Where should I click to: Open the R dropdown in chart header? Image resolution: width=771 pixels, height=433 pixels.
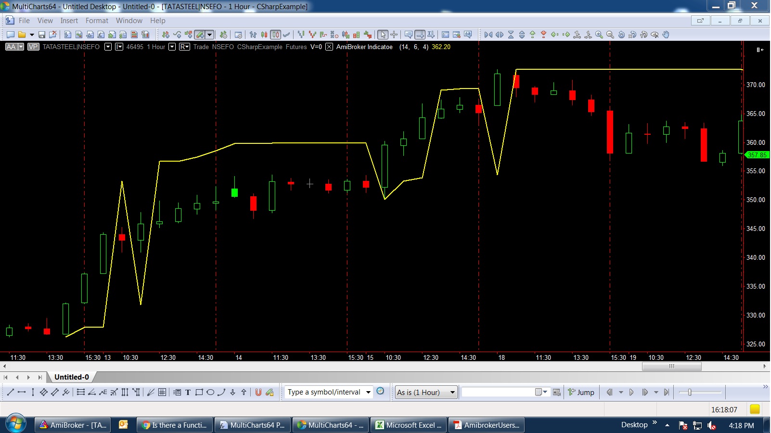[x=184, y=47]
